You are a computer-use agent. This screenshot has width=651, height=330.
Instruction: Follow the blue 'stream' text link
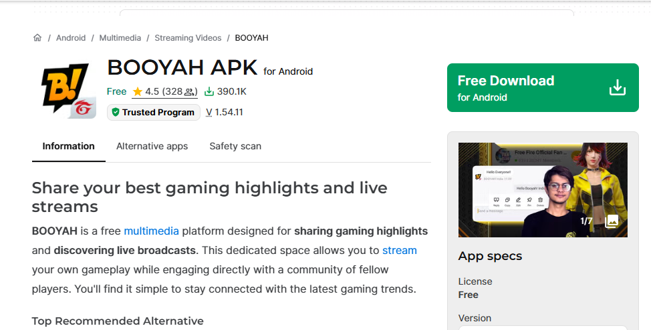click(x=400, y=251)
